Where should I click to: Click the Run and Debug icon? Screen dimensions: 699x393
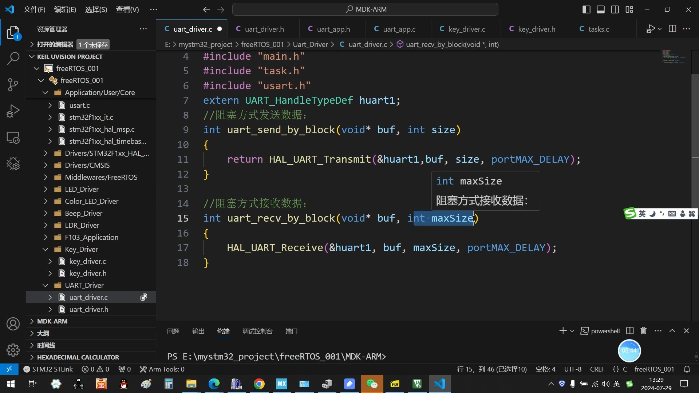point(13,111)
